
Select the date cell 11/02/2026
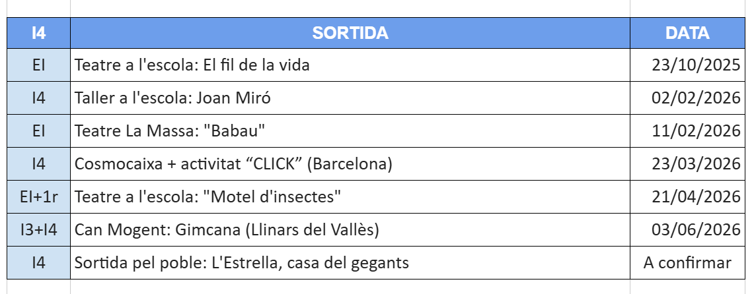(x=687, y=131)
